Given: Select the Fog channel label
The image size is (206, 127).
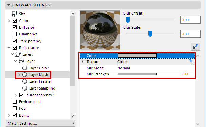Looking at the screenshot, I should pos(22,108).
